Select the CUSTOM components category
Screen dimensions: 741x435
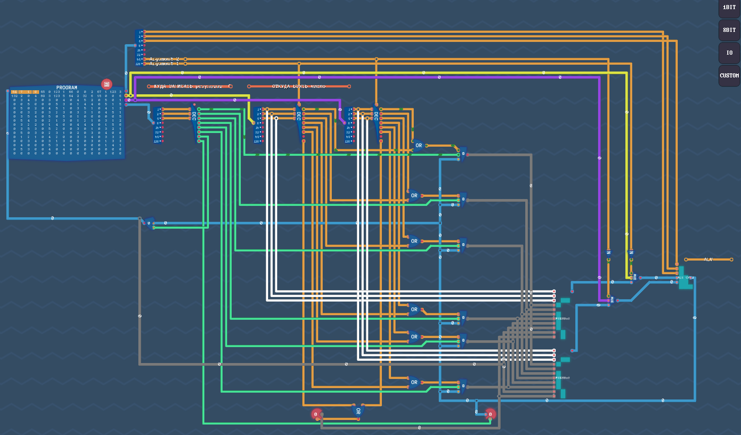pos(729,76)
